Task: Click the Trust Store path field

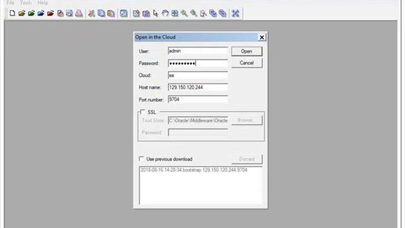Action: point(198,120)
